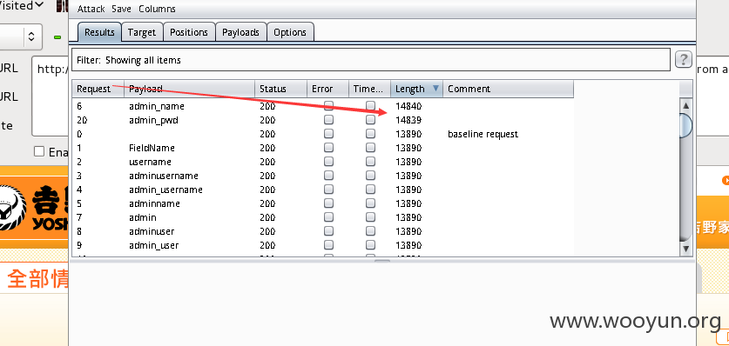Click the results vertical scrollbar thumb

tap(685, 125)
